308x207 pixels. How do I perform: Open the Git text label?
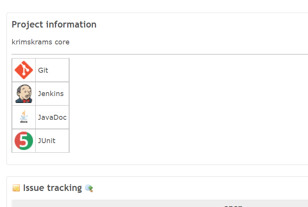coord(43,70)
